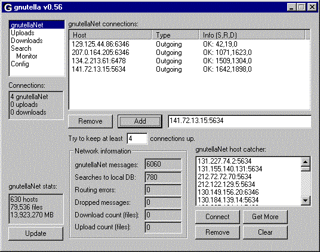Screen dimensions: 320x252
Task: Click the Clear button
Action: pos(265,232)
